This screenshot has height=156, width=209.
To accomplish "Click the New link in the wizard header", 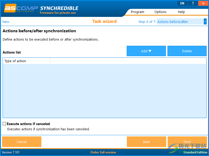I will 5,22.
